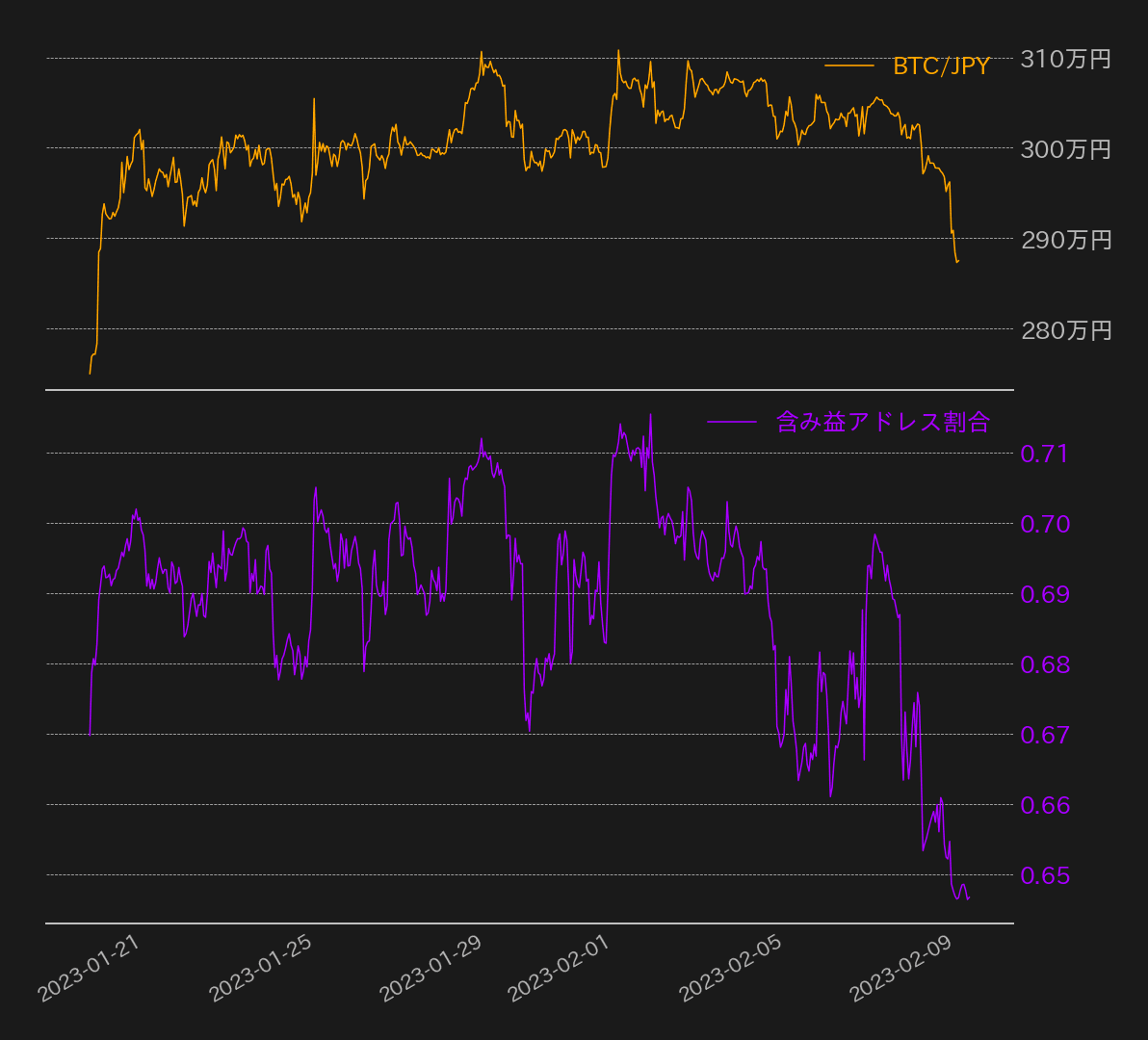1148x1040 pixels.
Task: Click the 0.66 ratio axis label
Action: coord(1044,805)
